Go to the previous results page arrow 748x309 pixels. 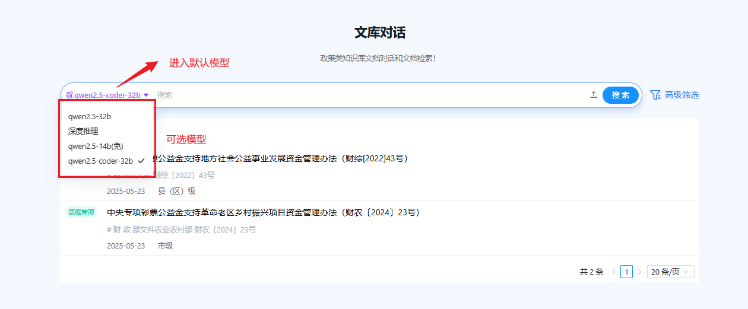click(613, 272)
